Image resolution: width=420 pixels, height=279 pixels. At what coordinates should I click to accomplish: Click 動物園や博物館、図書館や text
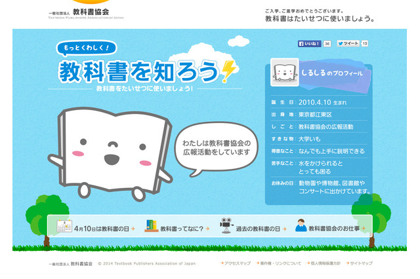click(331, 183)
